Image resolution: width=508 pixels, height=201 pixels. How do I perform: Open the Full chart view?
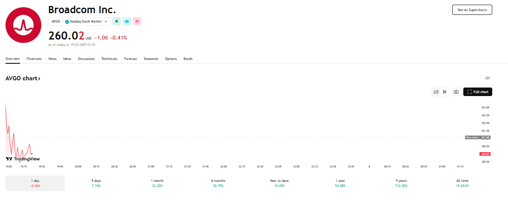point(478,92)
